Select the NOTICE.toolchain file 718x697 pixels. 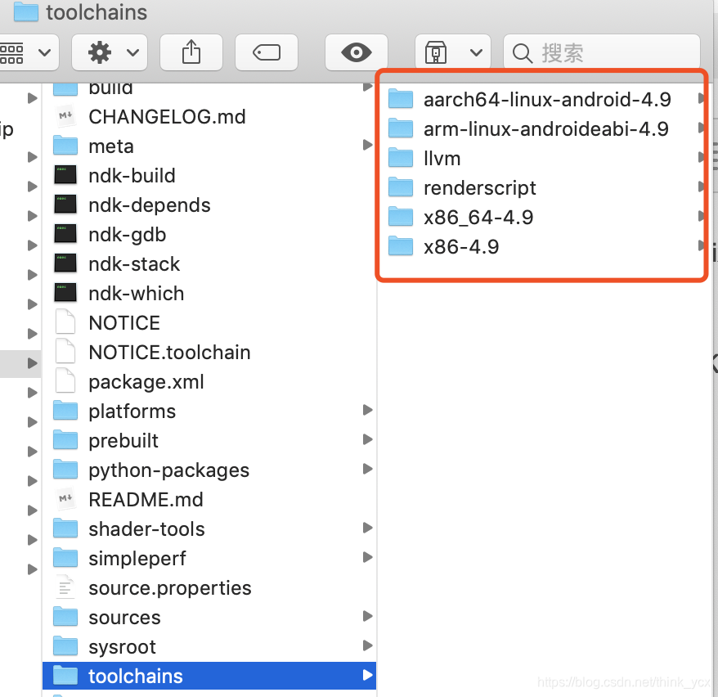[209, 352]
